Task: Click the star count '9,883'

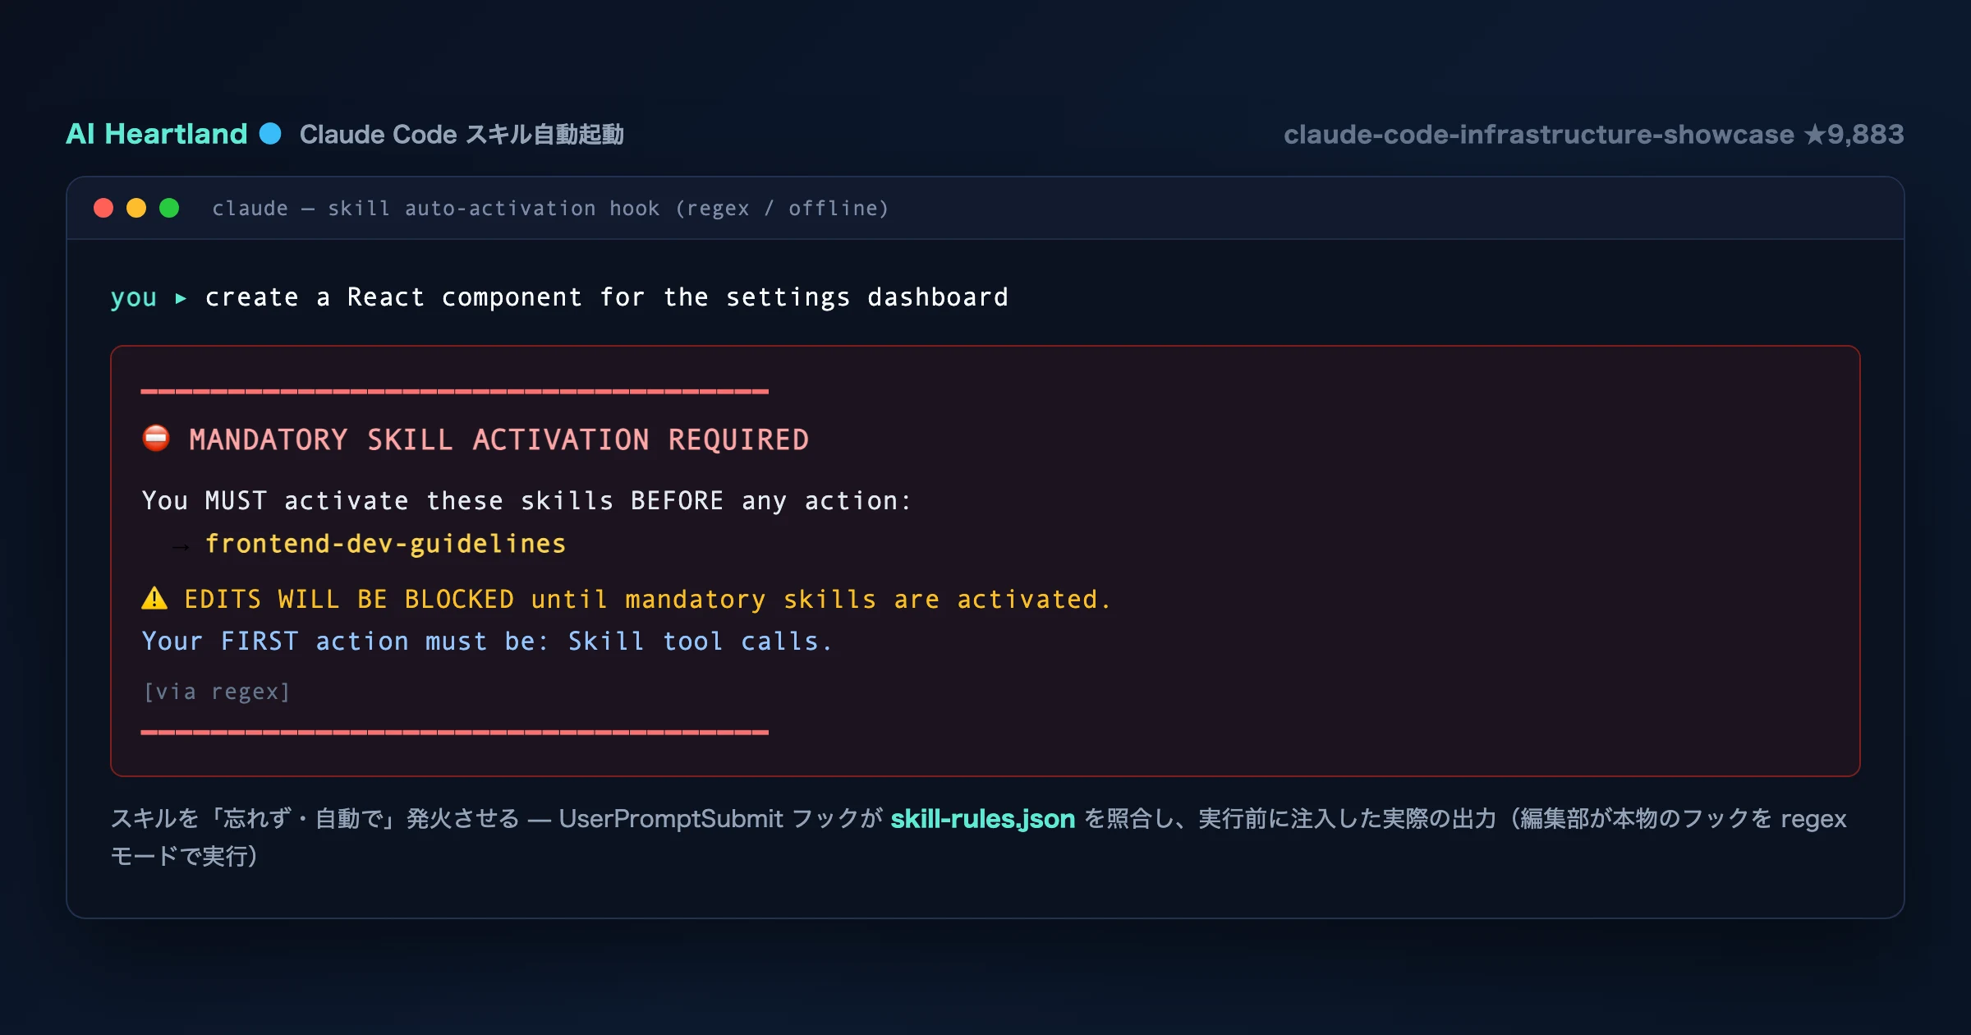Action: click(x=1865, y=134)
